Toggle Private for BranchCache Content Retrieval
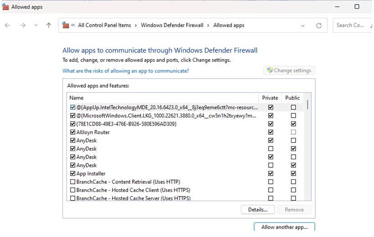 [x=270, y=182]
